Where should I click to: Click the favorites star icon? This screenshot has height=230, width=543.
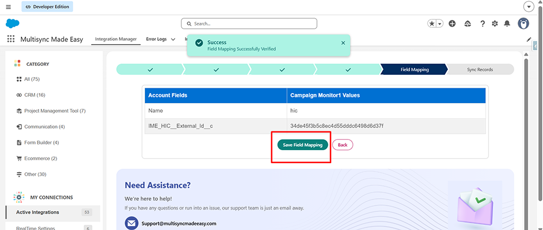point(432,24)
